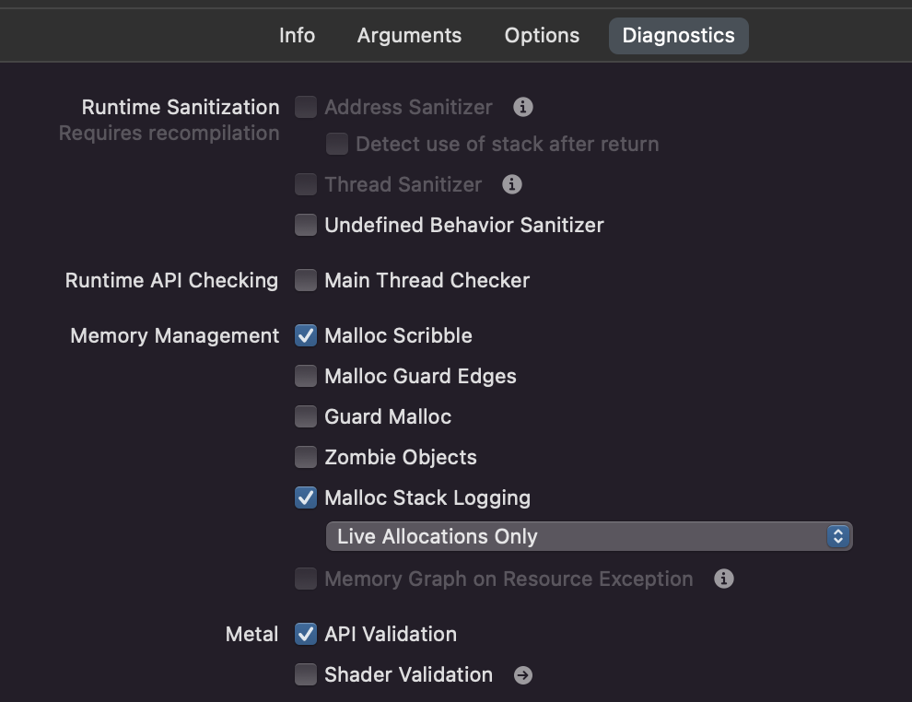This screenshot has width=912, height=702.
Task: Select the Diagnostics tab
Action: 679,36
